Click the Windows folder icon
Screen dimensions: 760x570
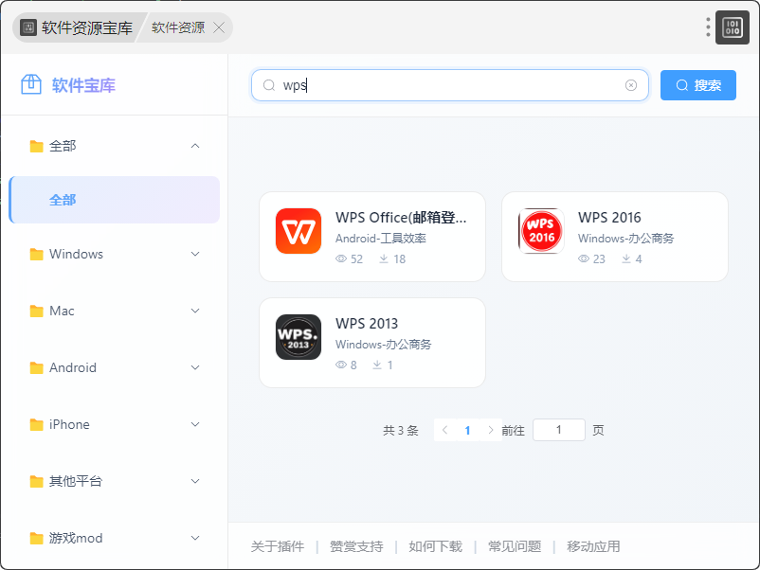(36, 254)
